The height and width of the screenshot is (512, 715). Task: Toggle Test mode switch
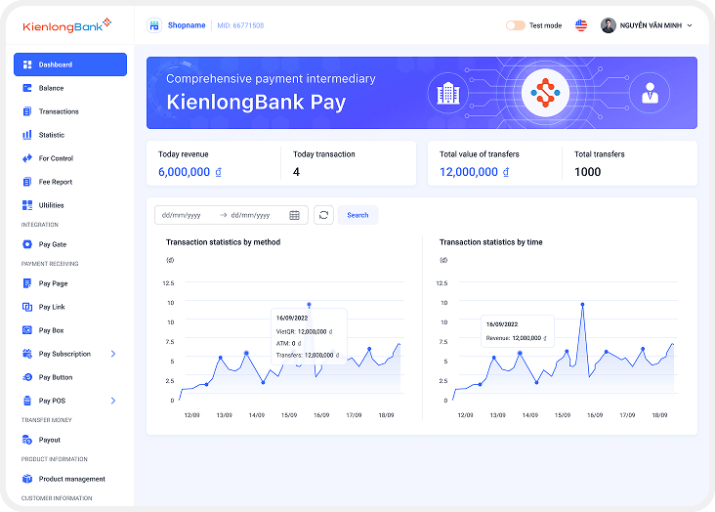[x=516, y=25]
